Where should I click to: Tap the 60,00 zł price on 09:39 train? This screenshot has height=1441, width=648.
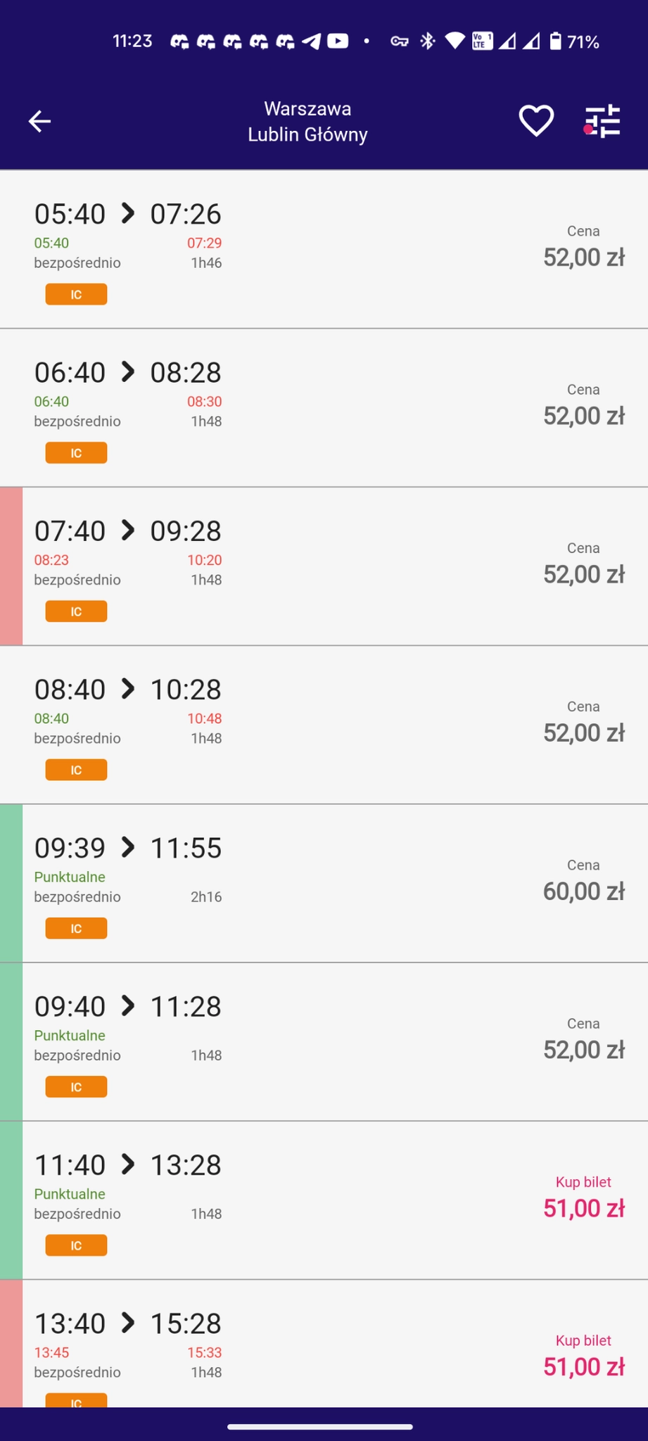pos(583,891)
